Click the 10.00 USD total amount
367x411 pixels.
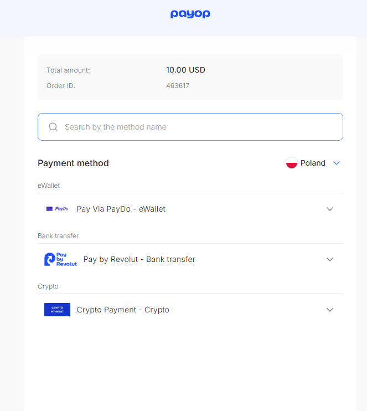coord(185,70)
